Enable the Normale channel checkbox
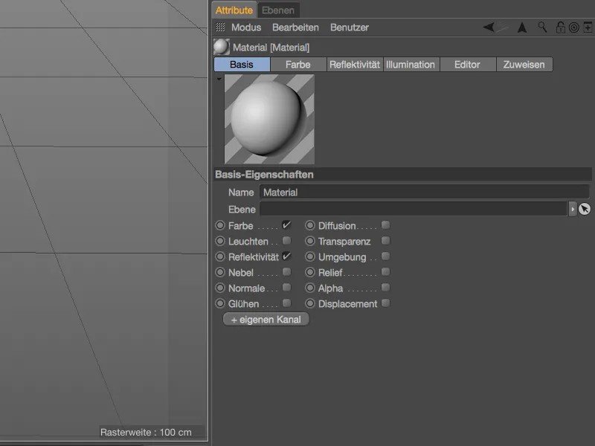The height and width of the screenshot is (446, 595). [286, 288]
